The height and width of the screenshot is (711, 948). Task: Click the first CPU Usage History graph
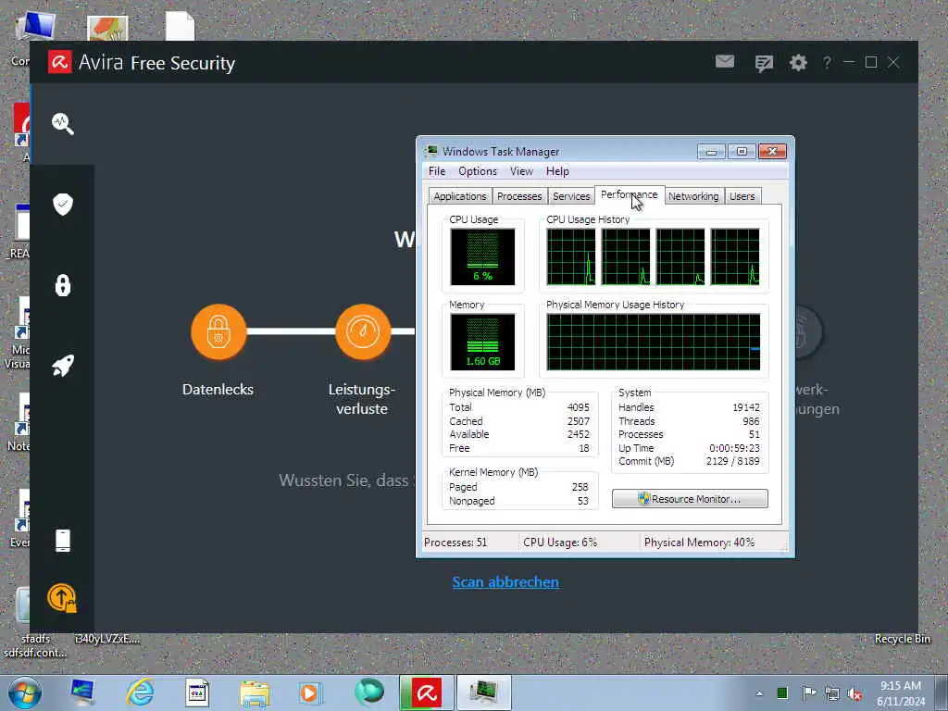(x=571, y=257)
